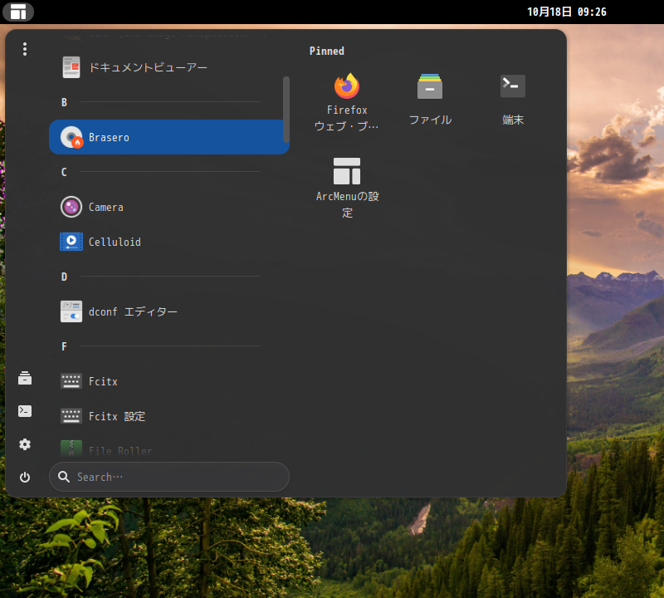Click the Firefox ウェブ・ブ… label

[347, 118]
